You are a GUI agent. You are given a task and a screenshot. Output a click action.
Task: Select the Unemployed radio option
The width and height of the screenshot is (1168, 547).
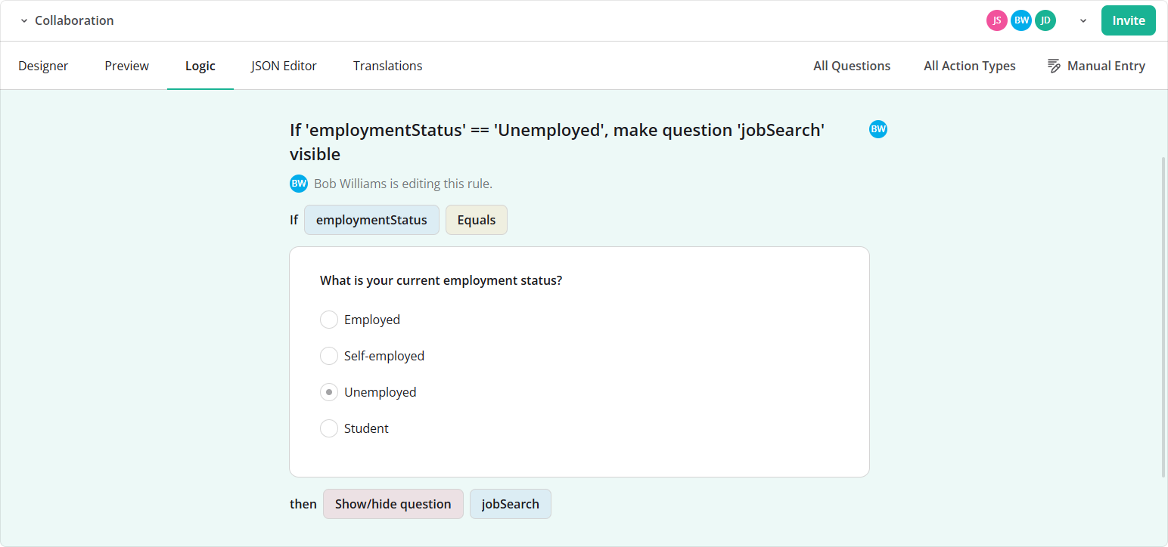329,392
